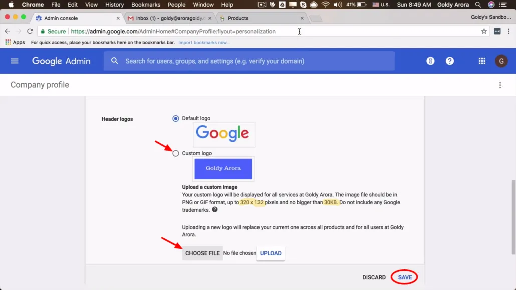This screenshot has height=290, width=516.
Task: Open the History menu
Action: tap(115, 5)
